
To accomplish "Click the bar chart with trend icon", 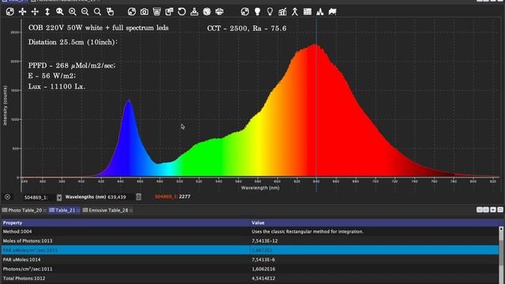I will tap(282, 12).
